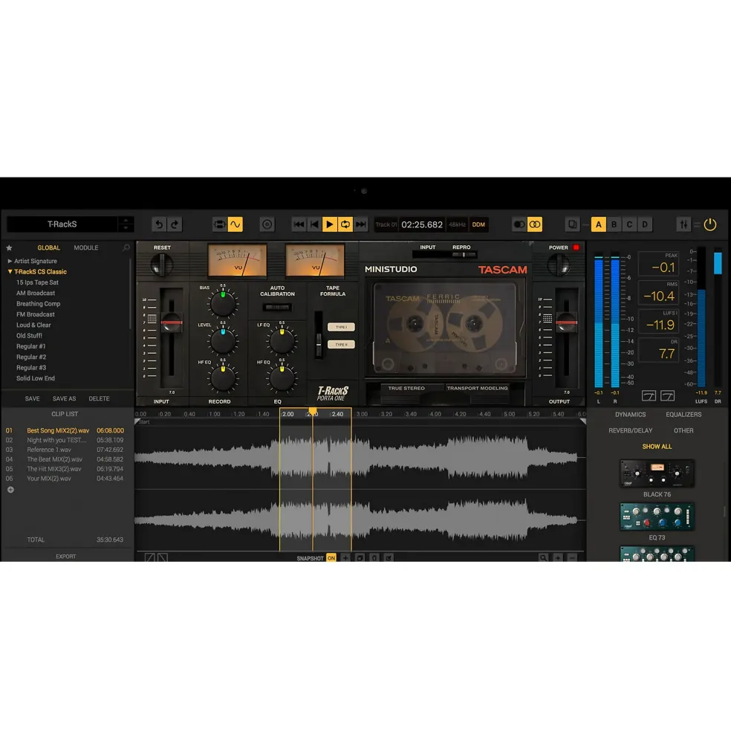Select comparison slot C
Screen dimensions: 731x732
pos(629,224)
